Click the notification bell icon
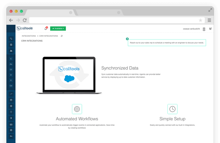Screen dimensions: 220x143 (x=46, y=29)
